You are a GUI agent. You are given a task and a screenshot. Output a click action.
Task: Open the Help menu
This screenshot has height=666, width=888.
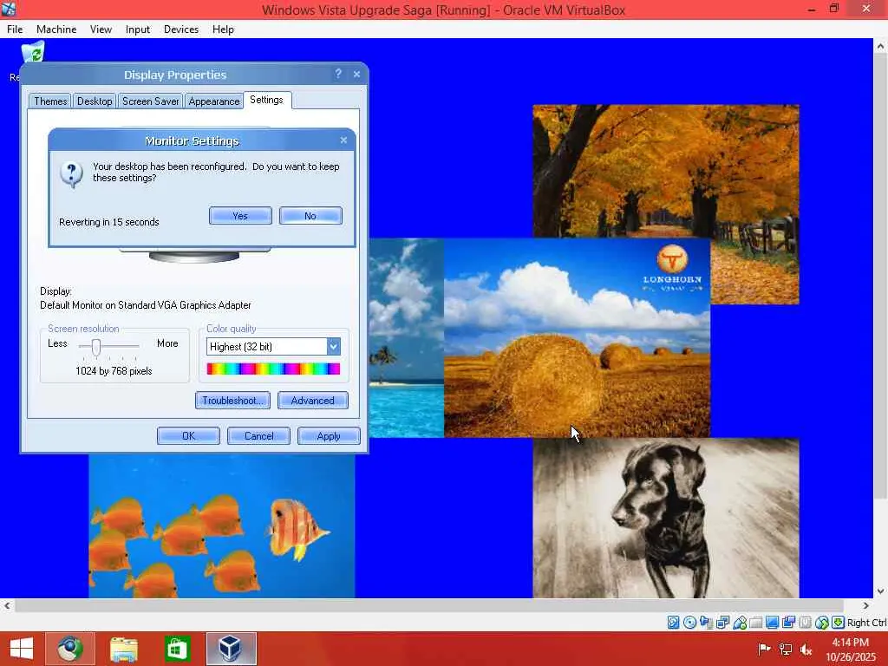tap(223, 29)
